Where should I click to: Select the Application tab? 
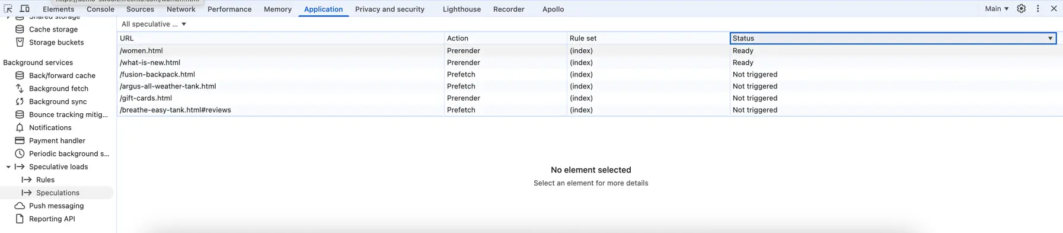(x=323, y=9)
